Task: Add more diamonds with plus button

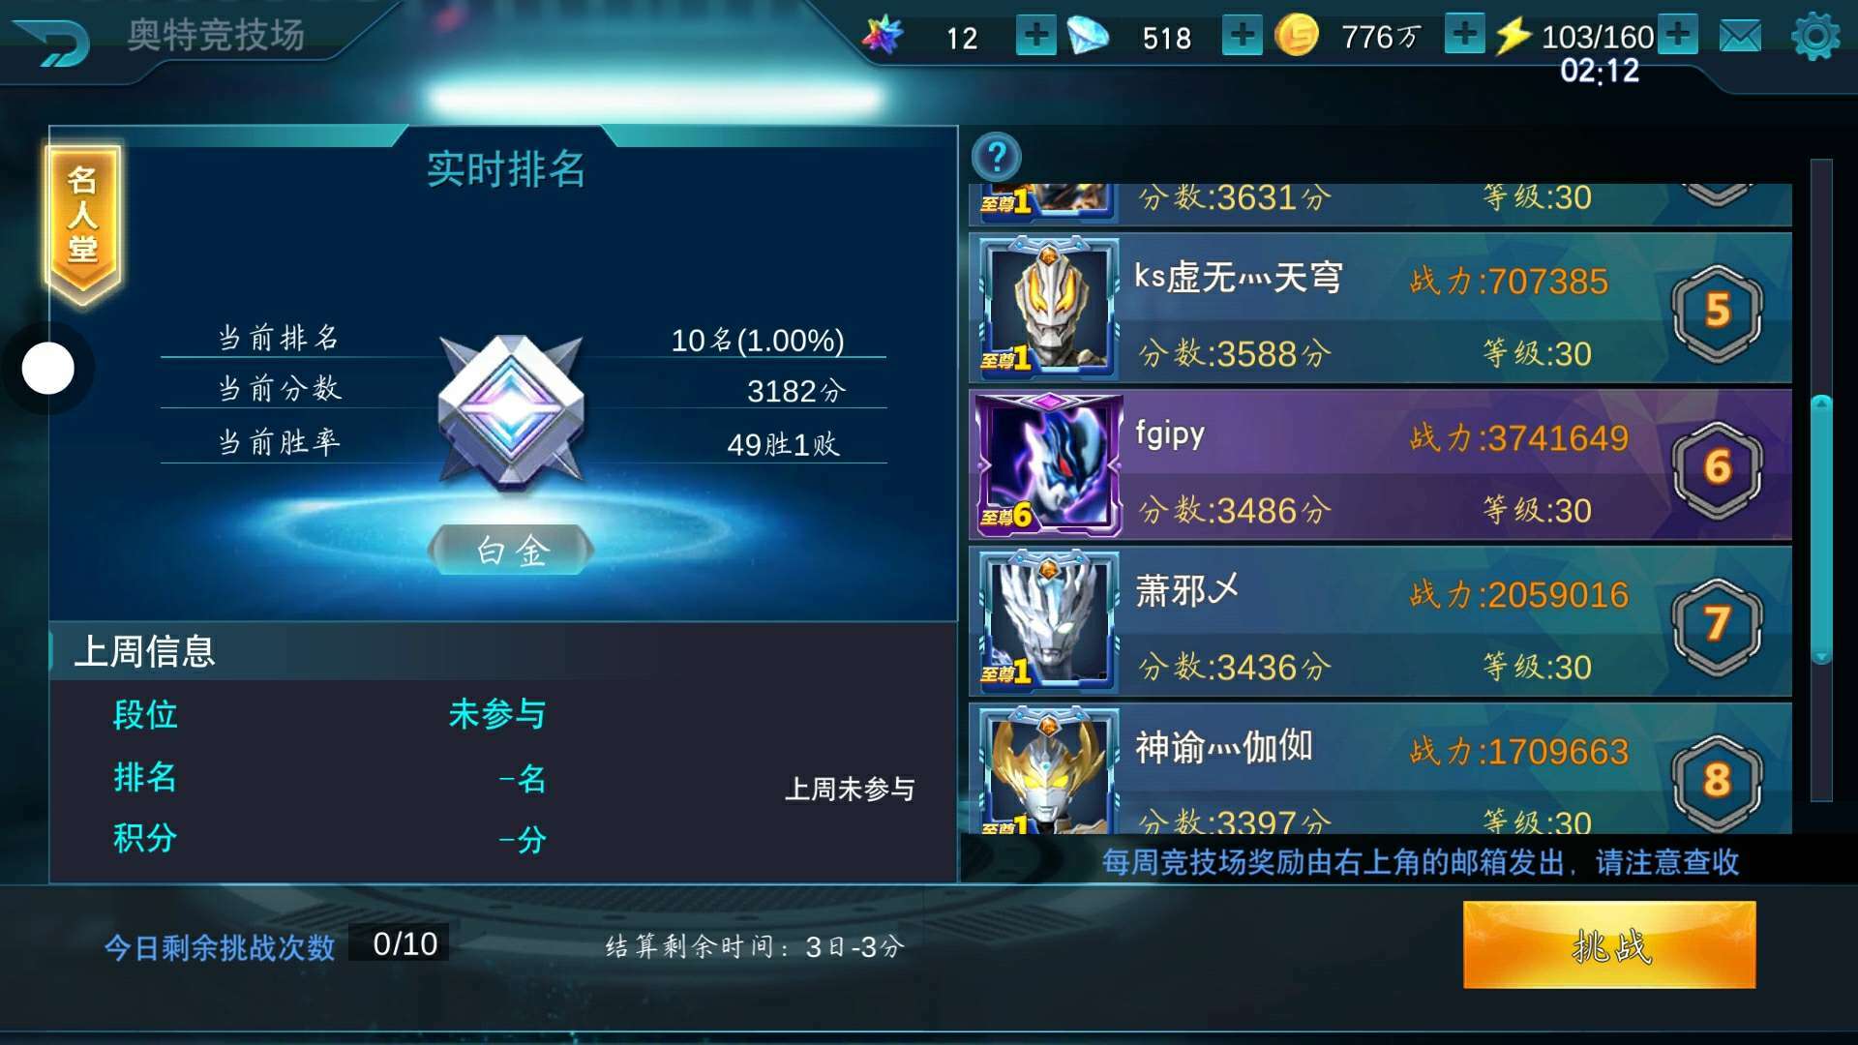Action: click(x=1243, y=36)
